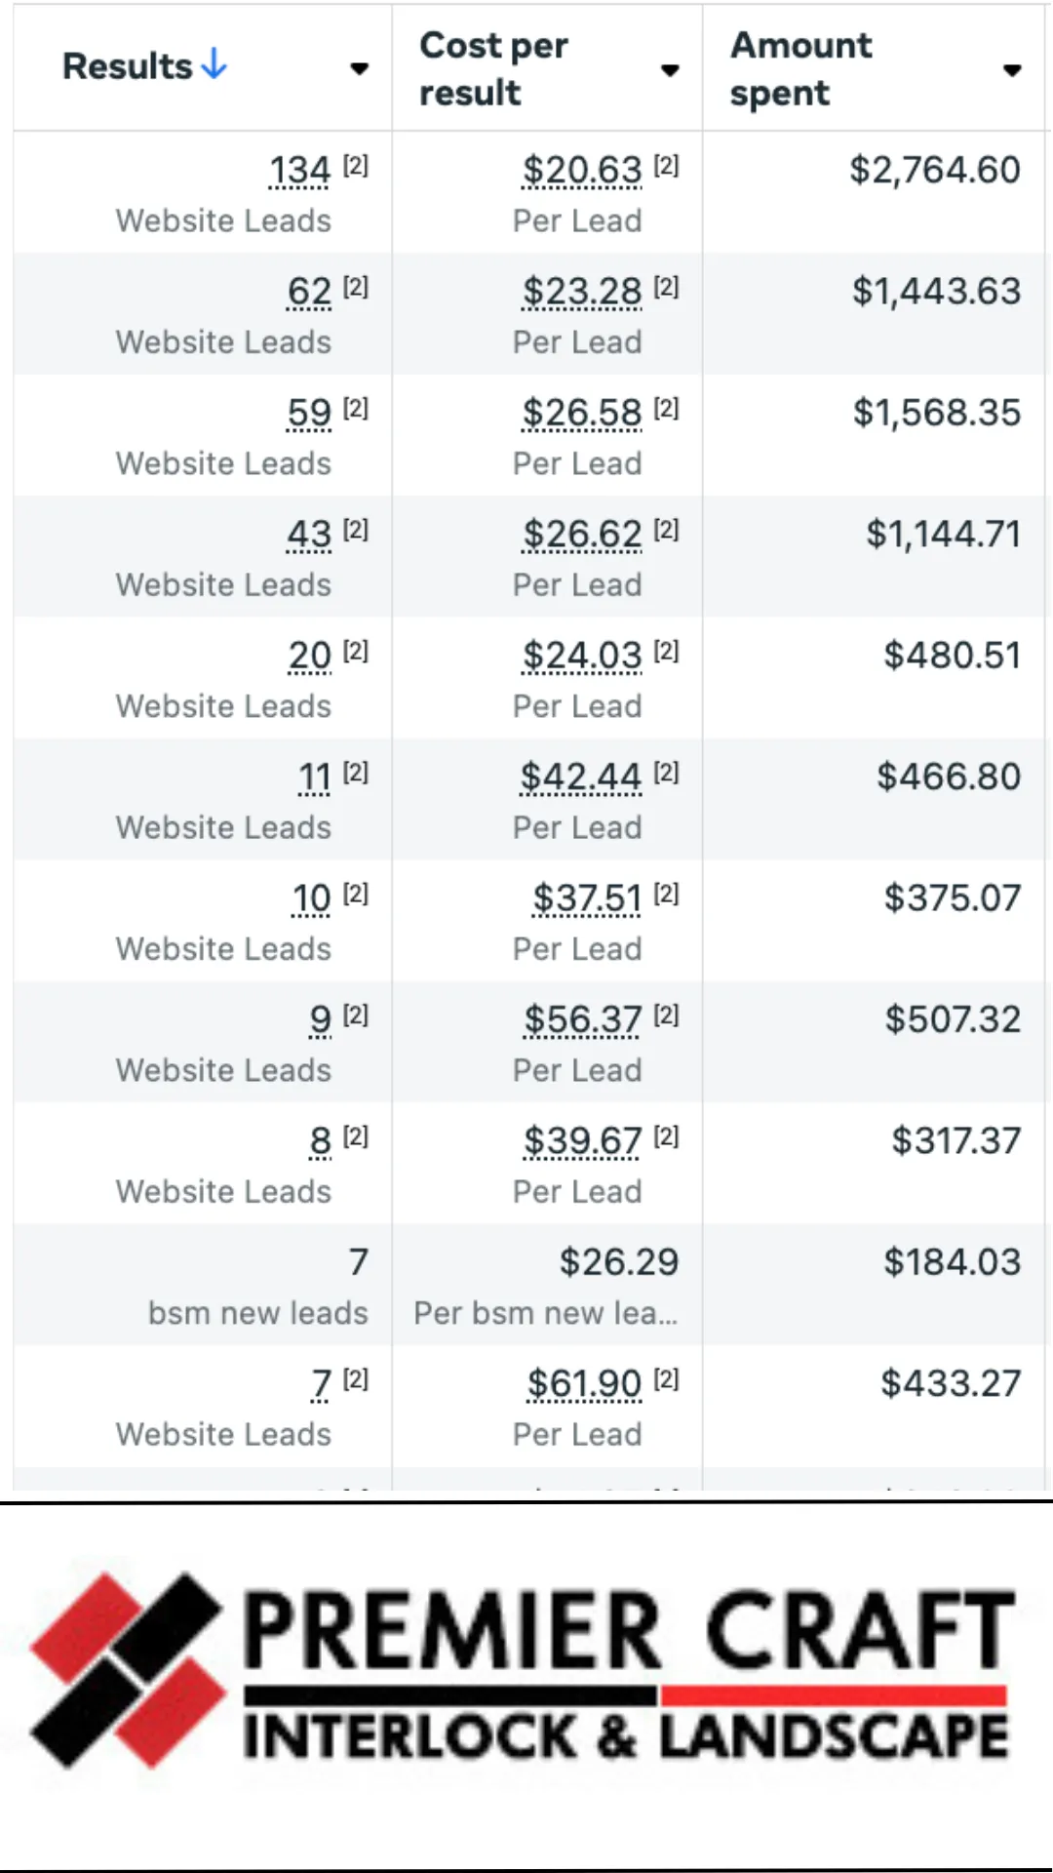
Task: Click the [2] footnote beside 59 results
Action: [356, 409]
